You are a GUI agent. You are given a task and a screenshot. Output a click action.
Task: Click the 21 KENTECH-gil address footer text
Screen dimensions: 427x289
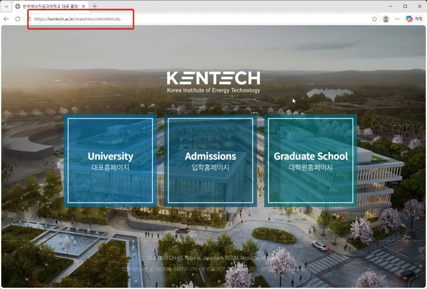pos(213,258)
